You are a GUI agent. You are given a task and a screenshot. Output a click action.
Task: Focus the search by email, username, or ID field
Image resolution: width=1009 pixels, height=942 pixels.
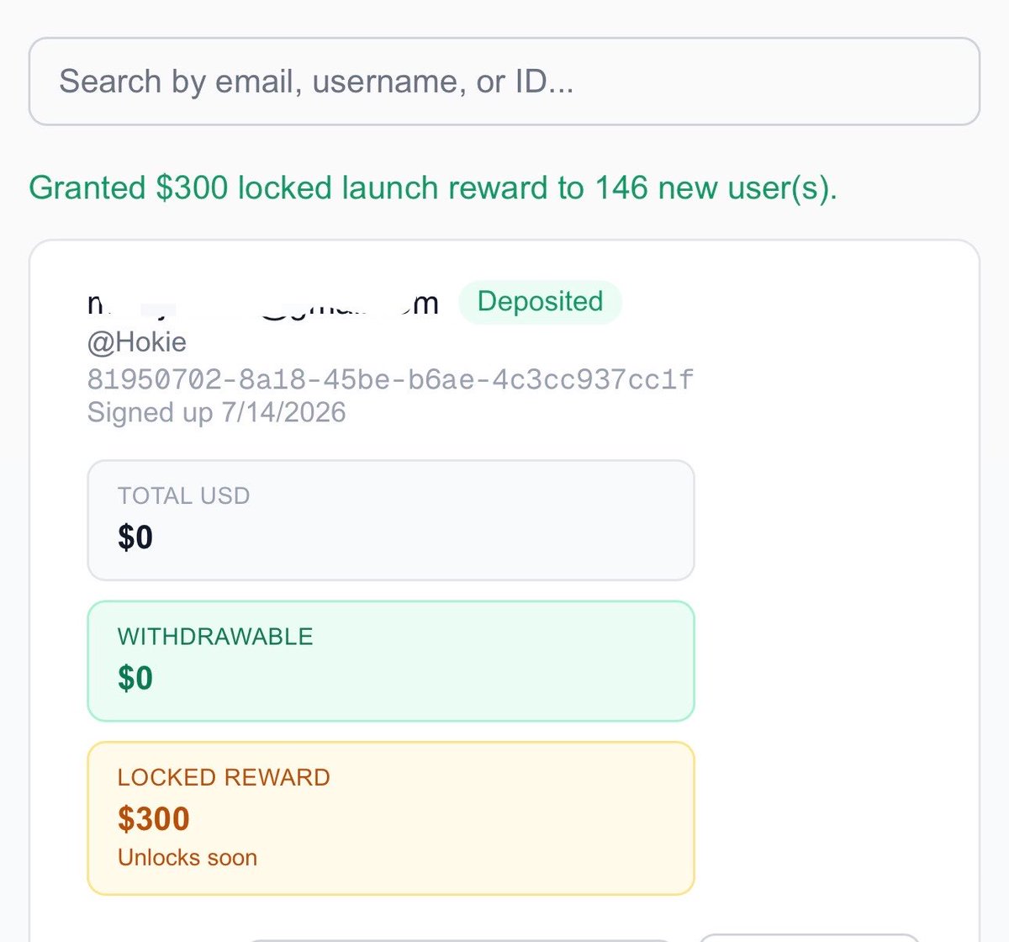[x=504, y=82]
